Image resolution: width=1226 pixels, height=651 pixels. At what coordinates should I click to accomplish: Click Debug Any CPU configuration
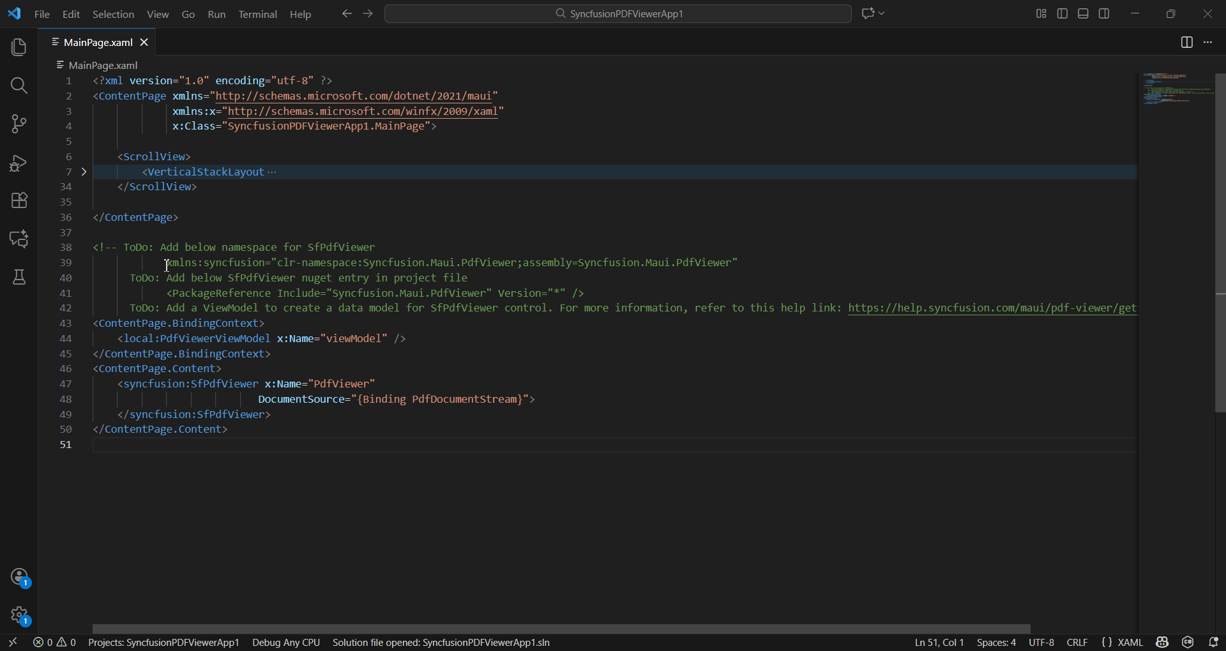click(286, 642)
